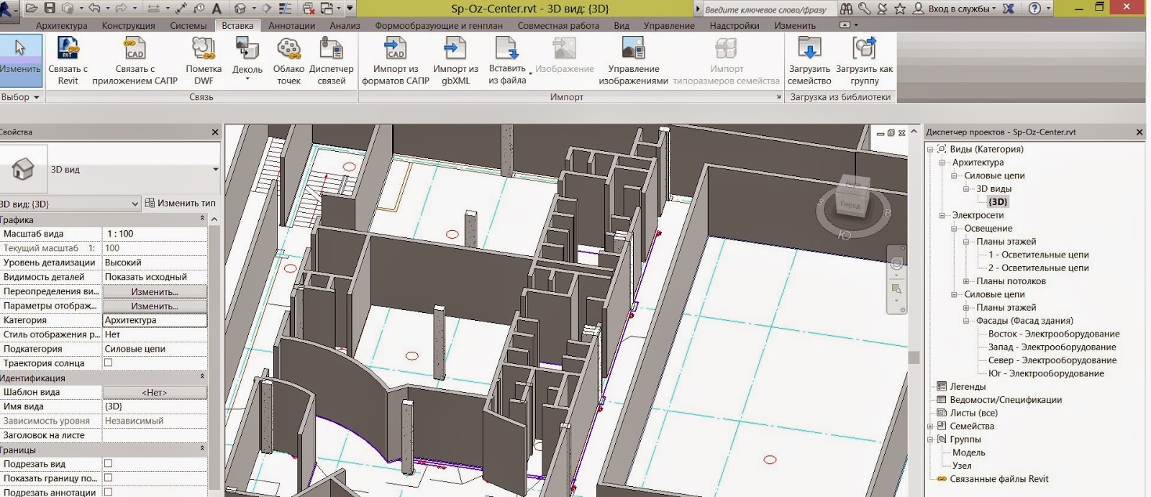Open Вход в службы dropdown

tap(962, 9)
